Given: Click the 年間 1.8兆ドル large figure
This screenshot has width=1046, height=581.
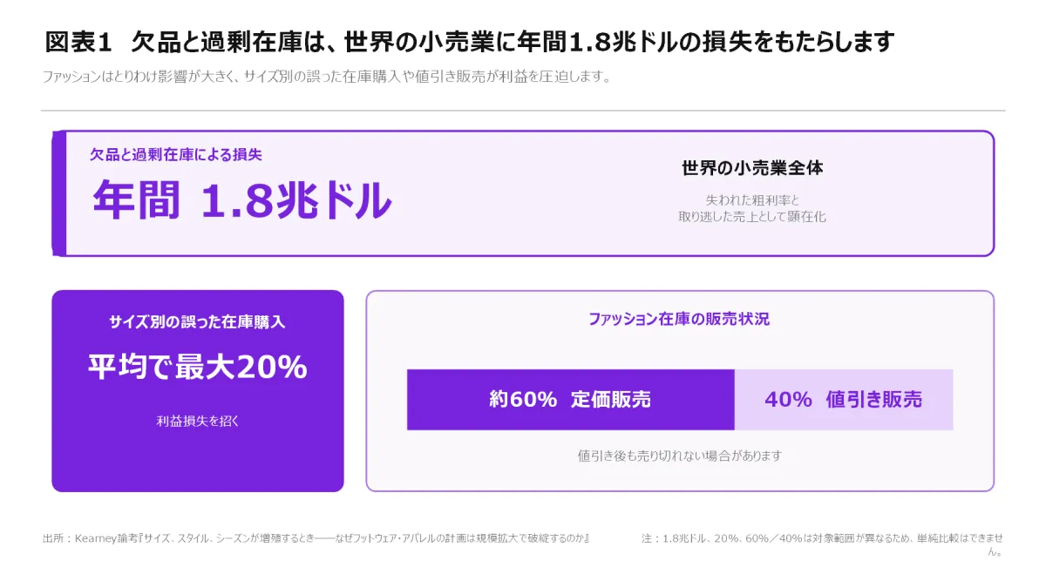Looking at the screenshot, I should (242, 200).
